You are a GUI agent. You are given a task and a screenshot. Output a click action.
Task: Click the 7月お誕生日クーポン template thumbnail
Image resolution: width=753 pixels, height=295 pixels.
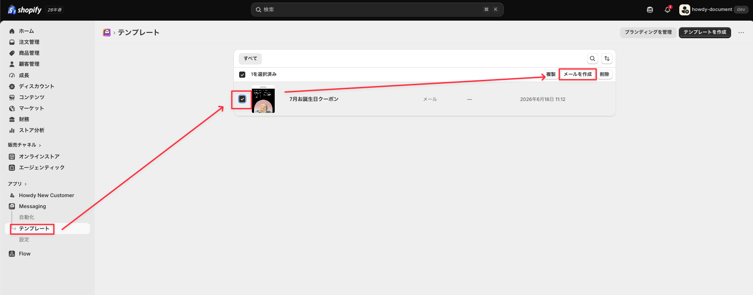(x=263, y=99)
